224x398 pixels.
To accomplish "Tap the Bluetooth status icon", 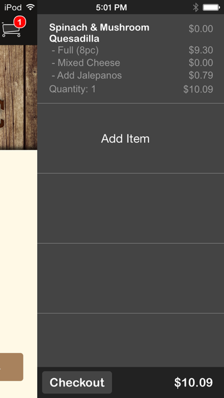I will pyautogui.click(x=195, y=7).
